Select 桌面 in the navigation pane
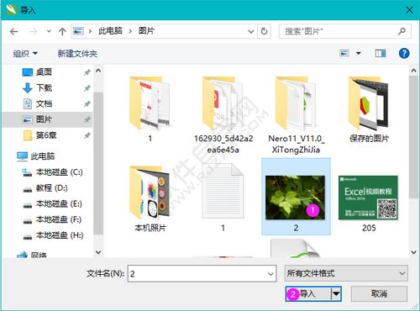 pyautogui.click(x=44, y=72)
